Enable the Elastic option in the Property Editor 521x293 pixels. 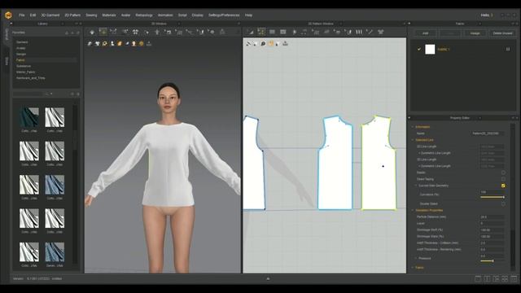click(x=503, y=173)
